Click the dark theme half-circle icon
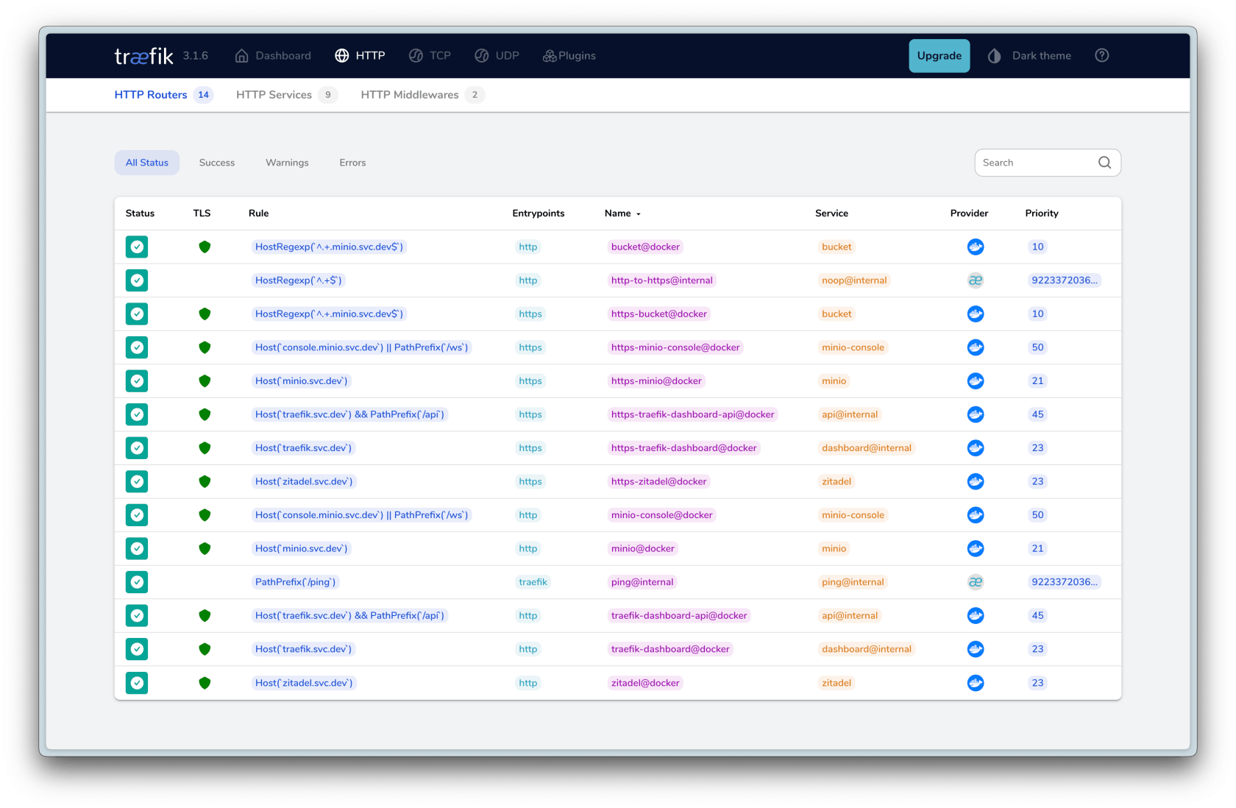 pos(994,56)
